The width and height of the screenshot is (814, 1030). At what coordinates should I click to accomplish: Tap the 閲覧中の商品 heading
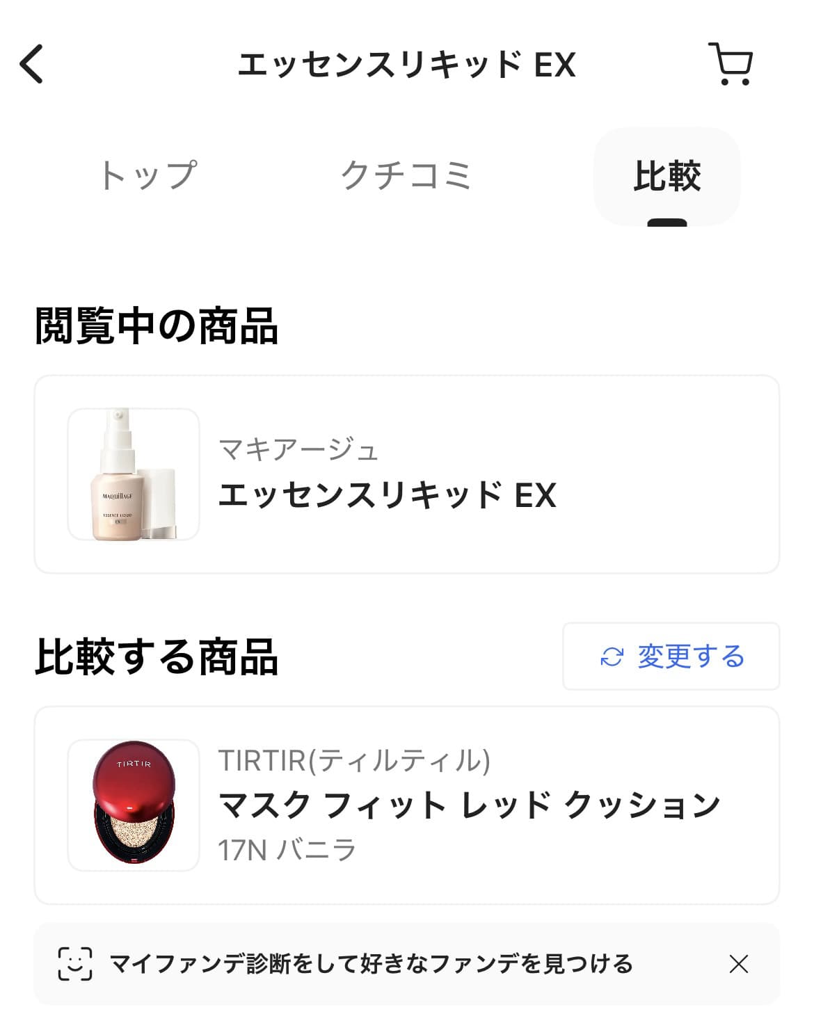pyautogui.click(x=157, y=325)
